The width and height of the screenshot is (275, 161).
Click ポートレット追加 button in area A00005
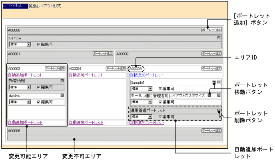[211, 69]
